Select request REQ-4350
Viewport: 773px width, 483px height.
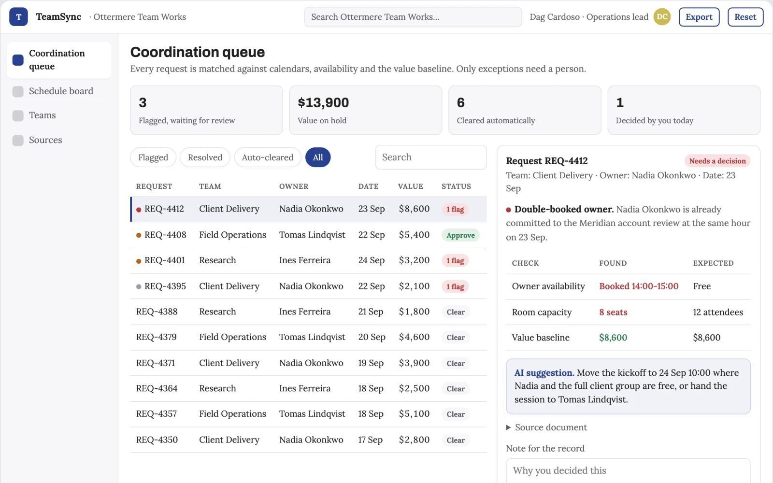tap(309, 440)
